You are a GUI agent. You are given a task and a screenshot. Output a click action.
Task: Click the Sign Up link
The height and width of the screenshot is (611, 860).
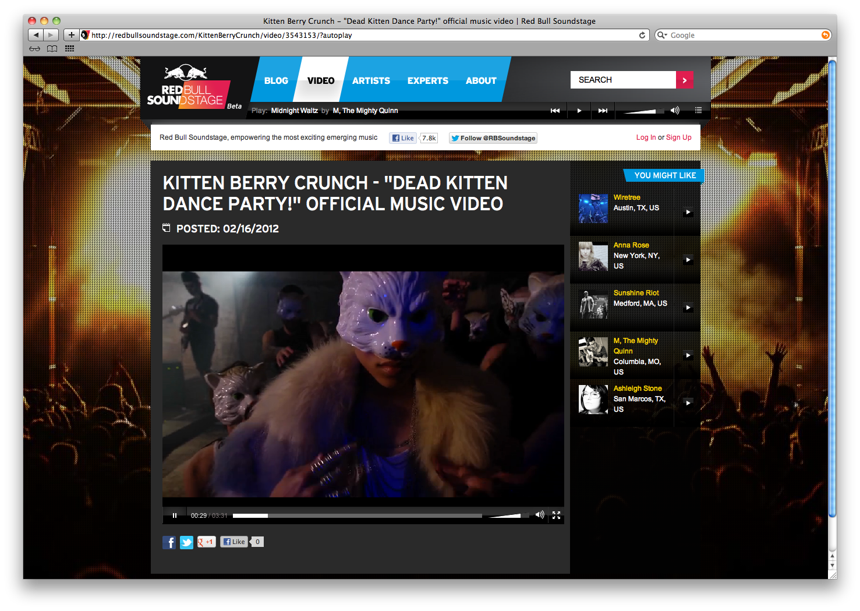(x=679, y=137)
